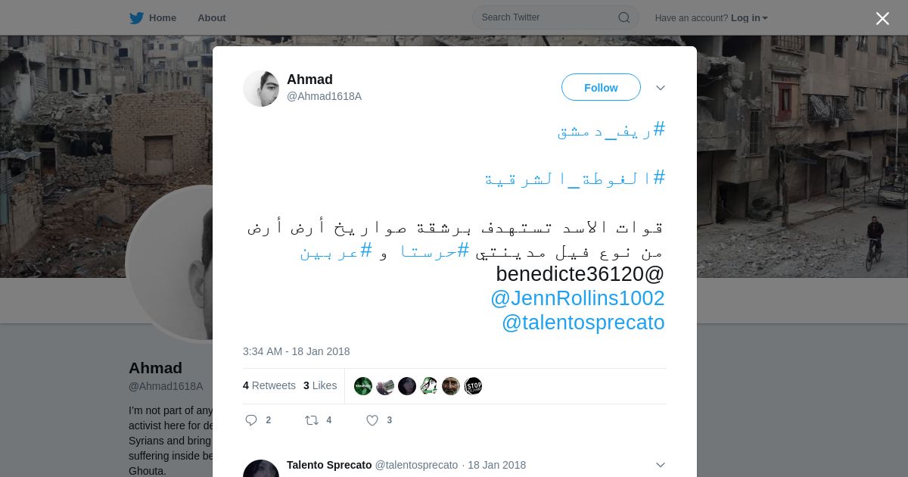This screenshot has height=477, width=908.
Task: Open Ahmad's profile picture in the tweet
Action: [261, 89]
